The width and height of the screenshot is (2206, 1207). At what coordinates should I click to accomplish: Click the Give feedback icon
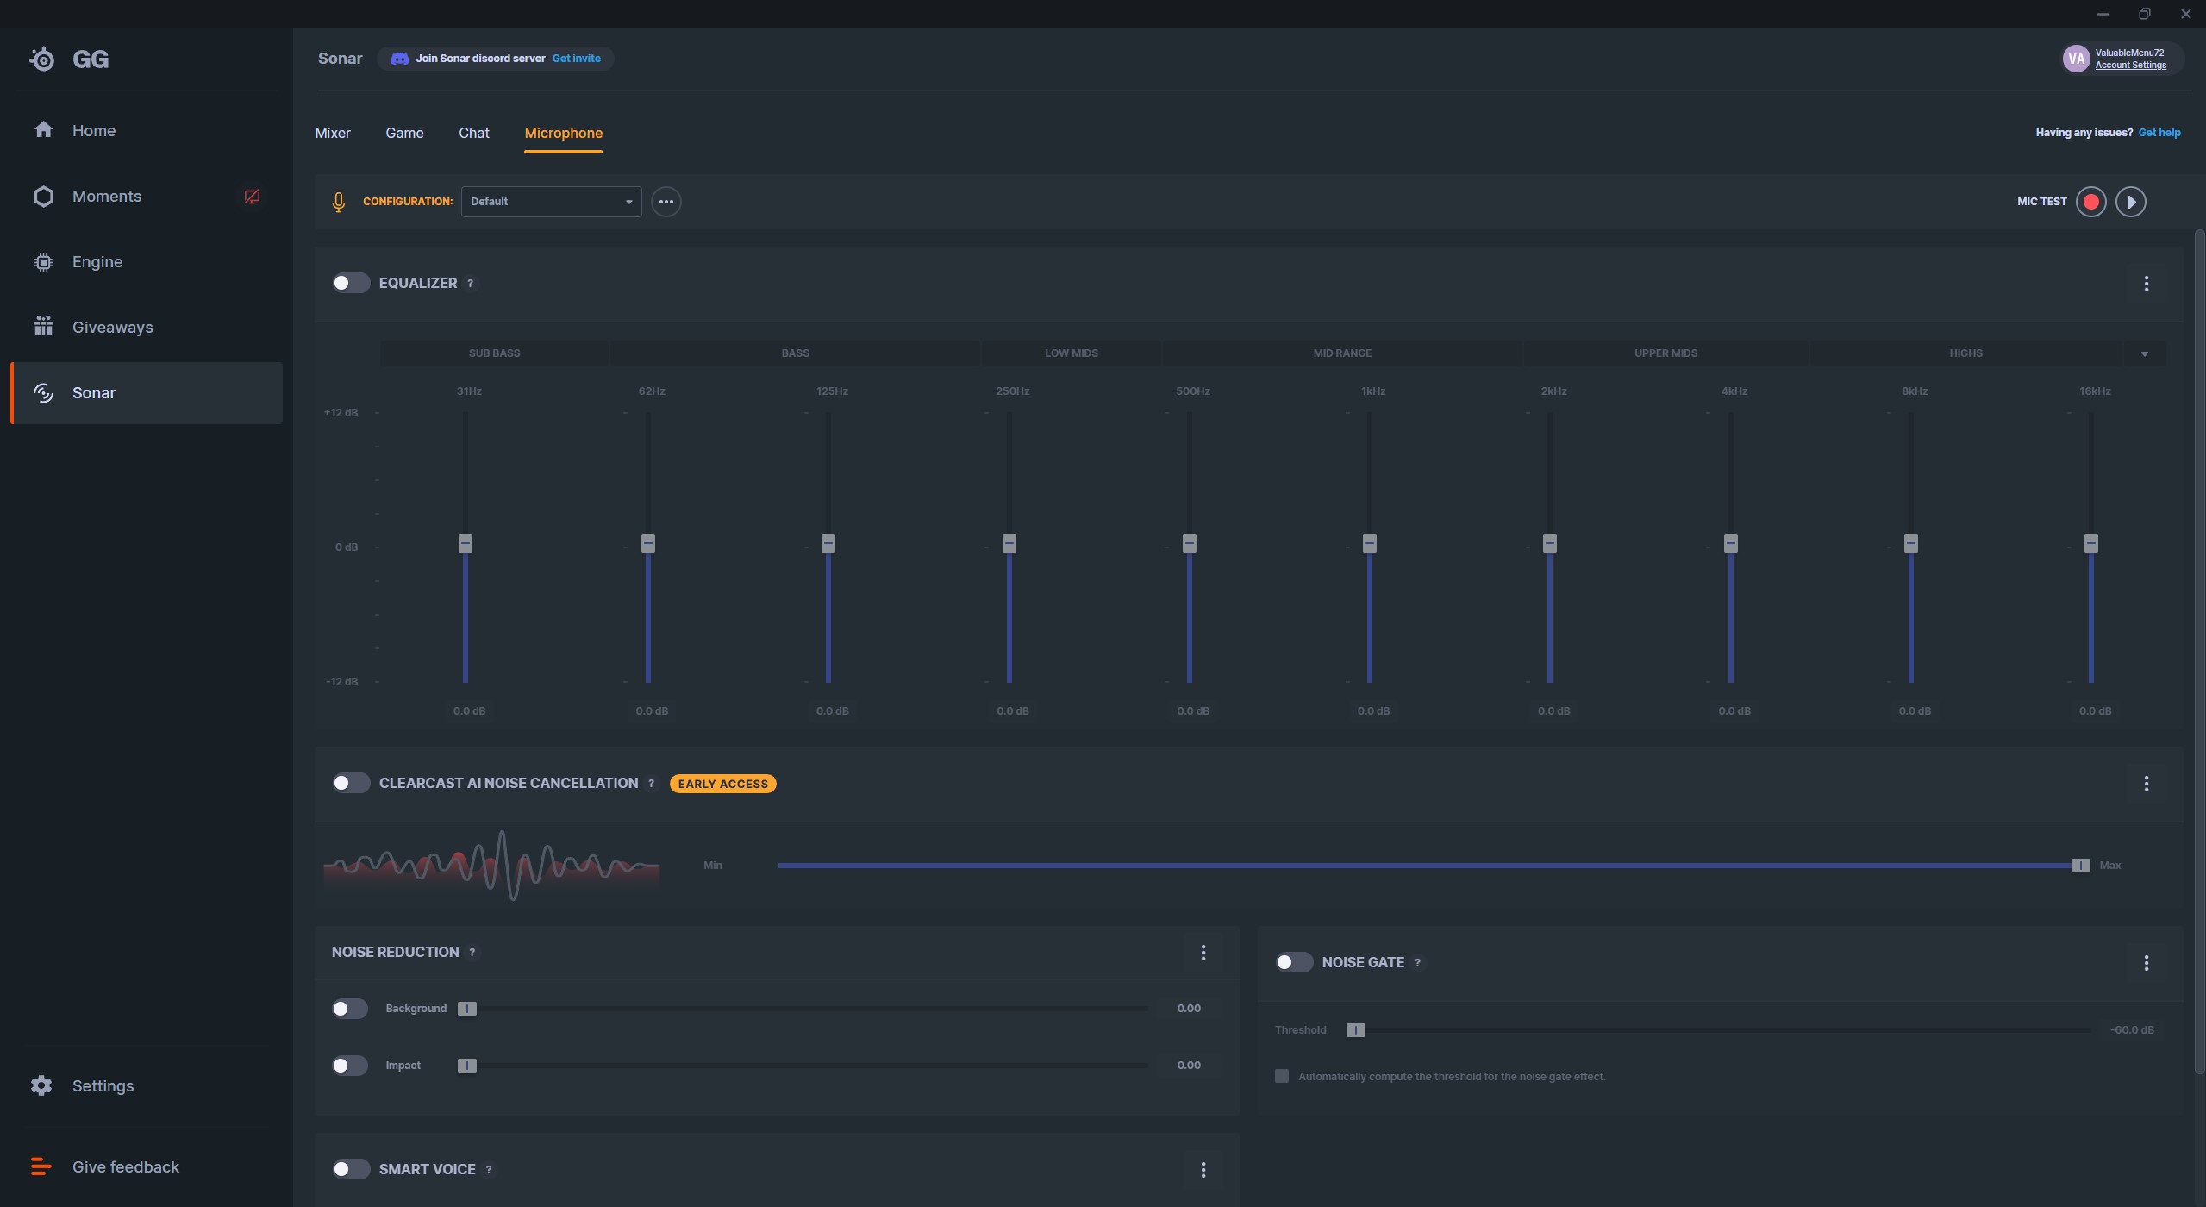tap(41, 1166)
